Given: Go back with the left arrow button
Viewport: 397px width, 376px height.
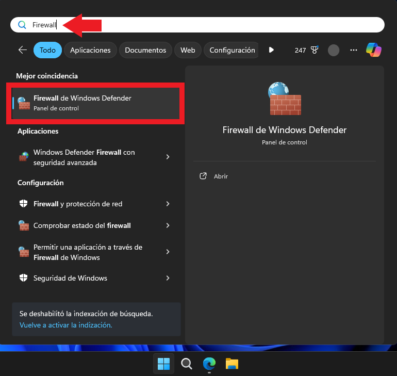Looking at the screenshot, I should pyautogui.click(x=23, y=50).
